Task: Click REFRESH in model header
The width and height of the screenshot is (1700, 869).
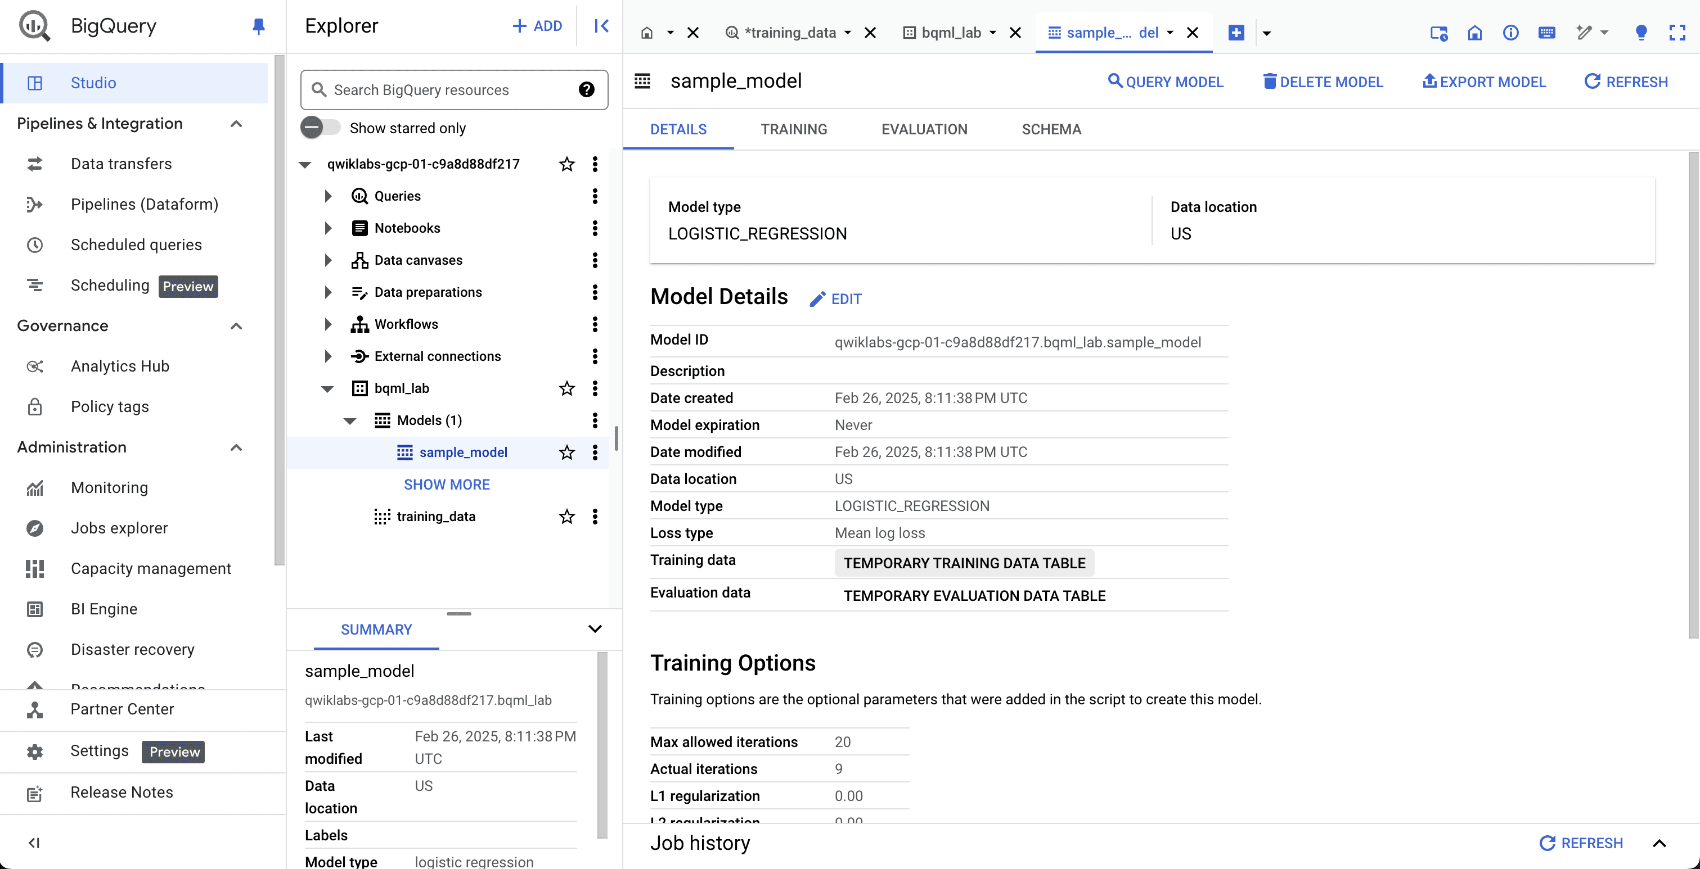Action: [x=1626, y=82]
